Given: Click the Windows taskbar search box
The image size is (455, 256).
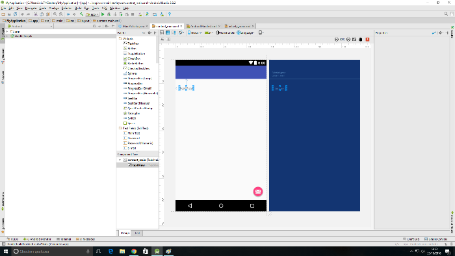Looking at the screenshot, I should 51,251.
